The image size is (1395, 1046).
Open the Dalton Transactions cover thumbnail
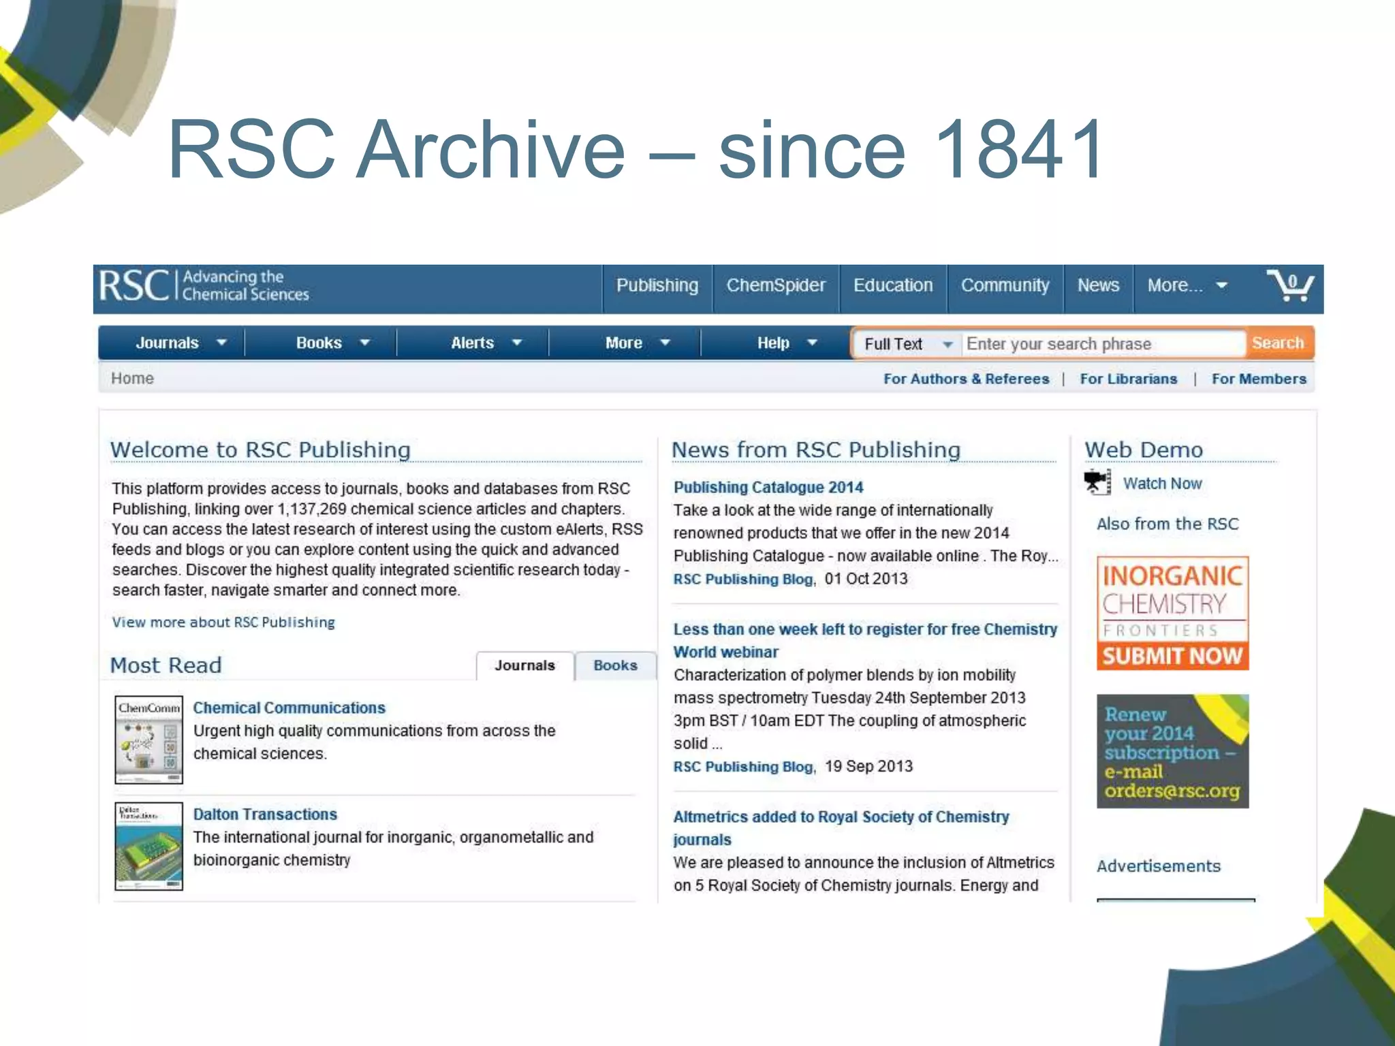point(148,846)
